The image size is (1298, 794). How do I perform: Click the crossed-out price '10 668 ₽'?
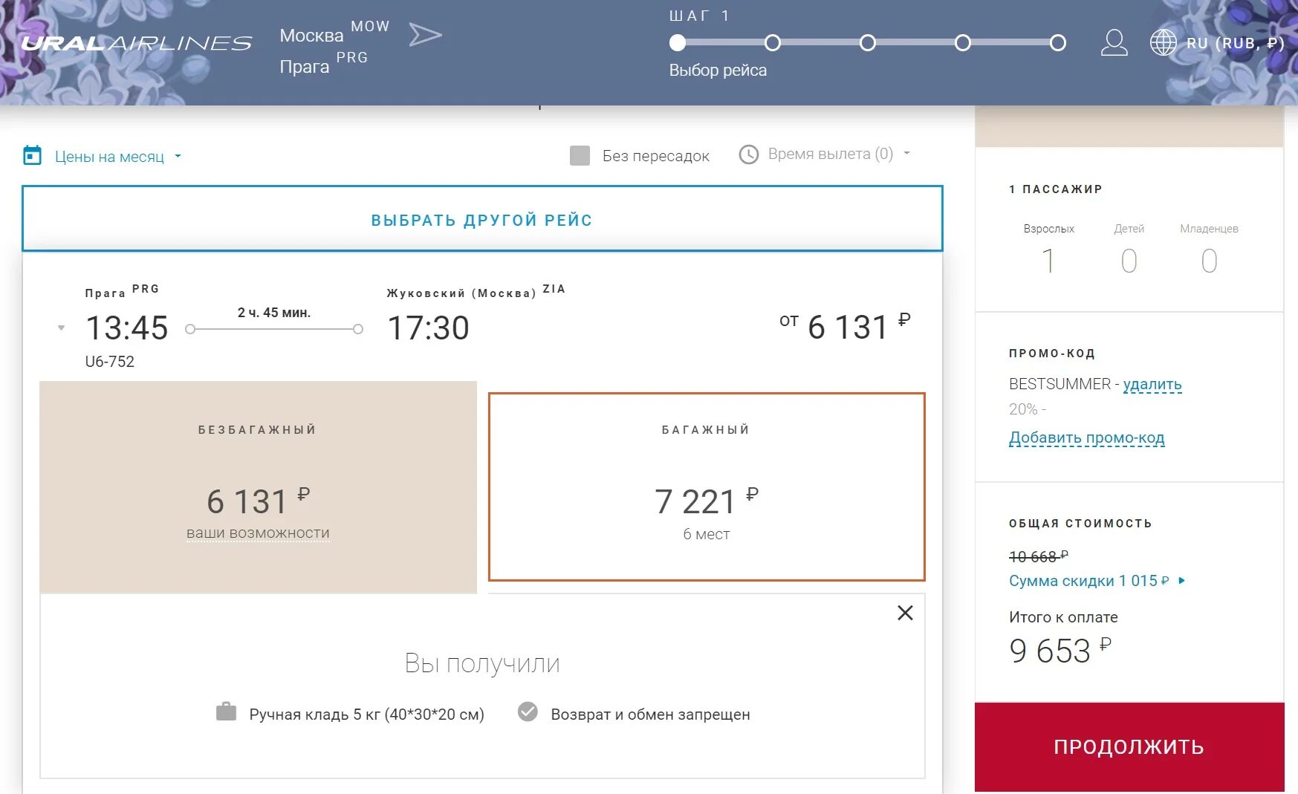[x=1039, y=556]
